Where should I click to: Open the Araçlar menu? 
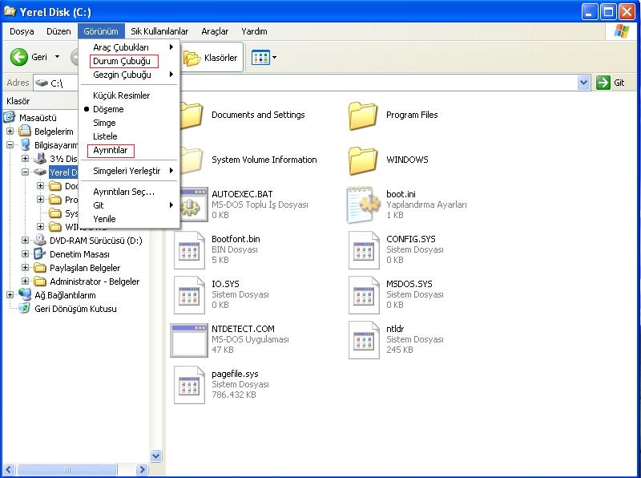pyautogui.click(x=215, y=31)
